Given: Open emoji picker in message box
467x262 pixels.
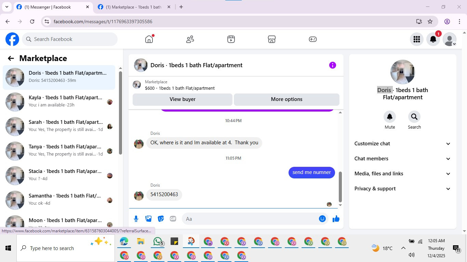Looking at the screenshot, I should coord(322,219).
